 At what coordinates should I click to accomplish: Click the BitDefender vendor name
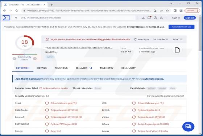tap(21, 110)
